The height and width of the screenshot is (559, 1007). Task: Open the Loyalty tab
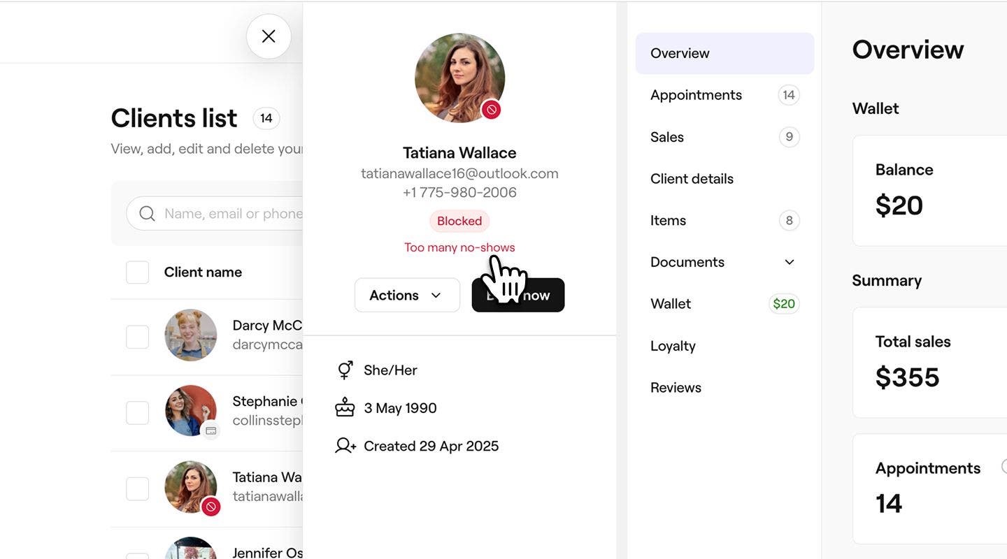[x=724, y=346]
